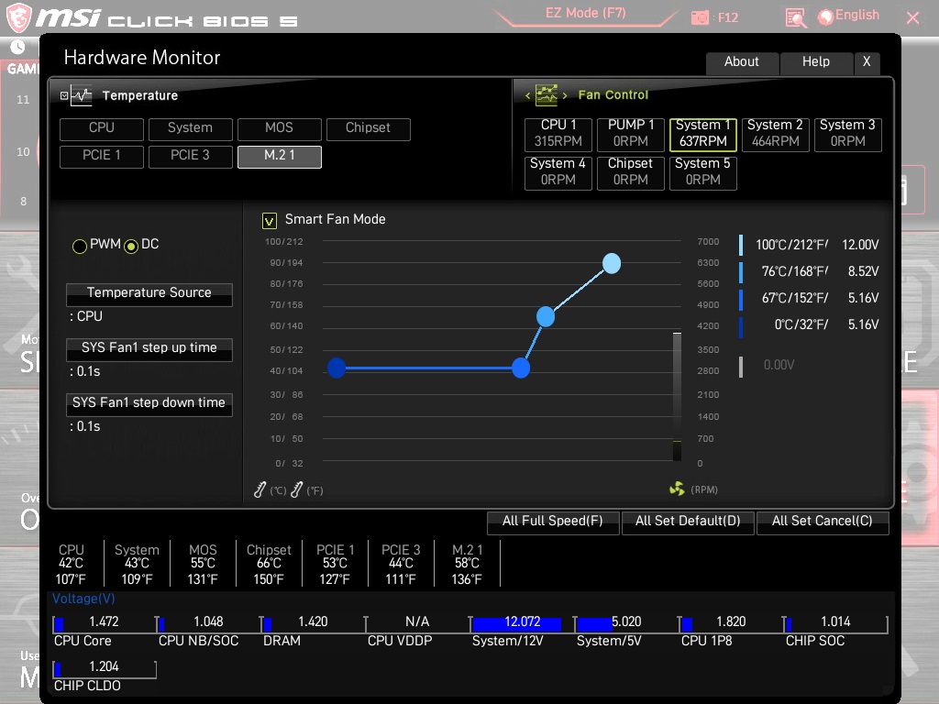Select the MOS temperature button
Screen dimensions: 939x704
[x=280, y=128]
